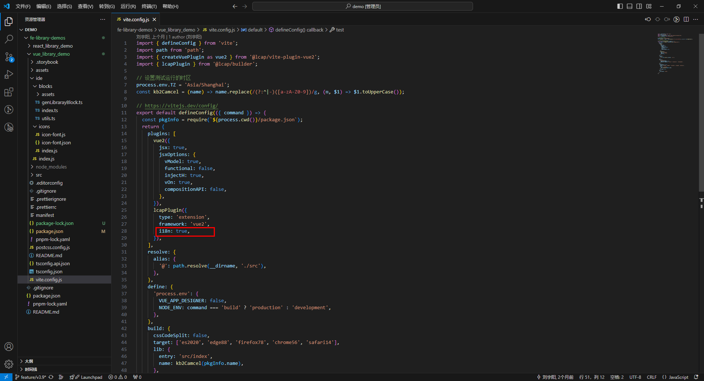Viewport: 704px width, 381px height.
Task: Open the 编辑(E) menu
Action: (44, 6)
